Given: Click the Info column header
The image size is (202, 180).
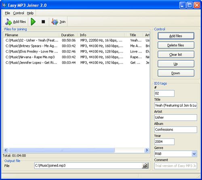Looking at the screenshot, I should tap(101, 35).
